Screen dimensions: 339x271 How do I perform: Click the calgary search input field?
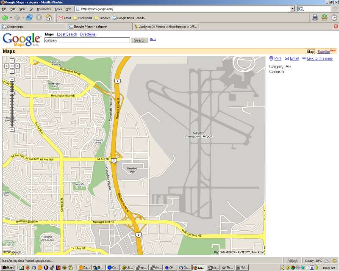point(87,40)
